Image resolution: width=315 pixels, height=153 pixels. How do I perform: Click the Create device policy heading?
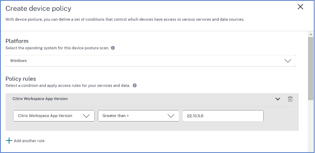[x=39, y=8]
